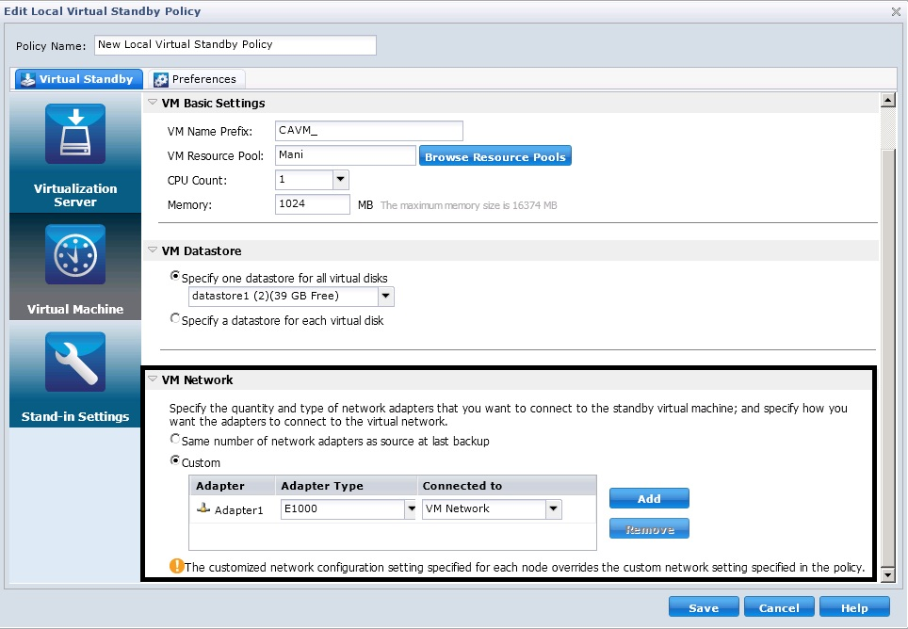The image size is (908, 629).
Task: Click the VM Name Prefix field
Action: pyautogui.click(x=369, y=131)
